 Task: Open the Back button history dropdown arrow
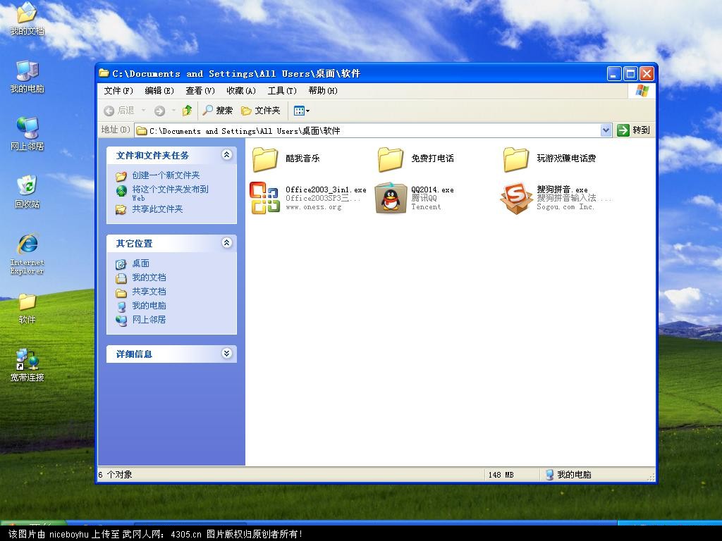tap(143, 111)
